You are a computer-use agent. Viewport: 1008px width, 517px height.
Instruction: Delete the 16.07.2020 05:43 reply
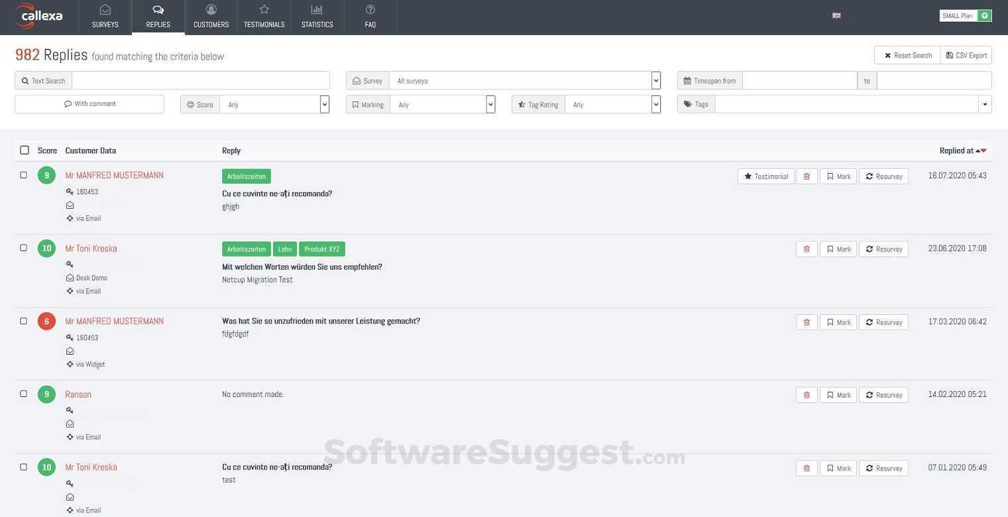807,176
